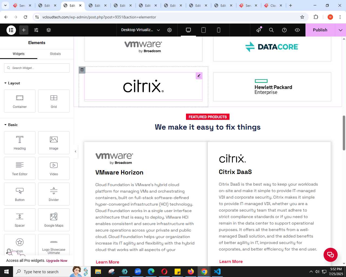Click the page vertical scrollbar thumb
This screenshot has height=277, width=346.
(x=344, y=133)
